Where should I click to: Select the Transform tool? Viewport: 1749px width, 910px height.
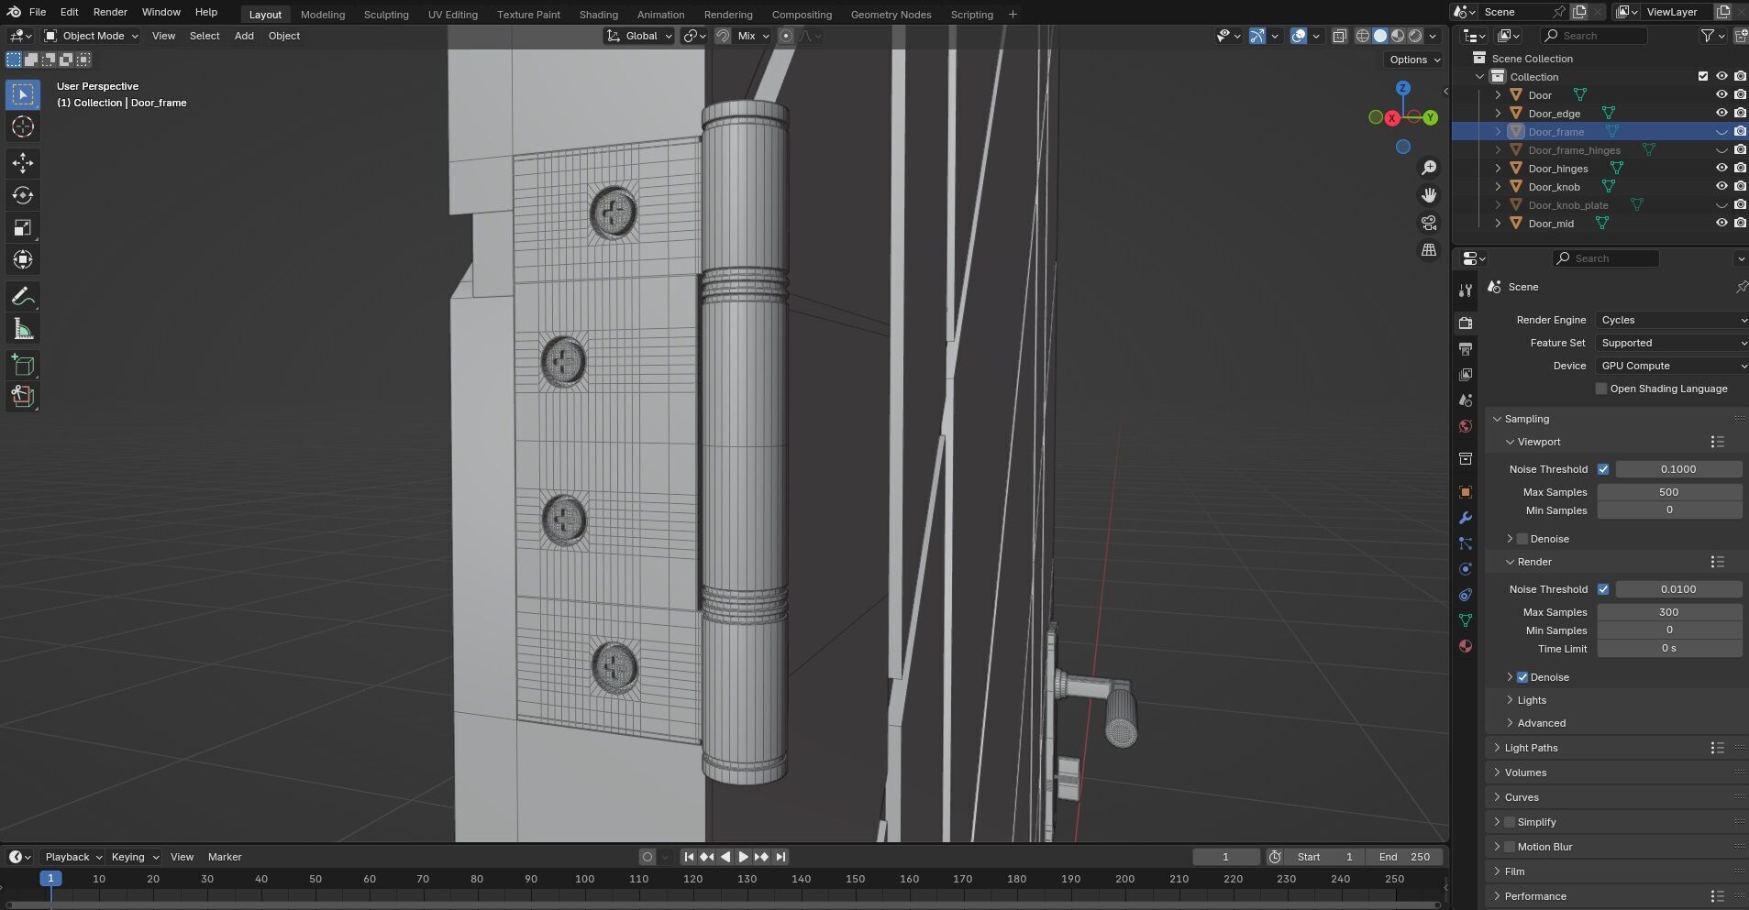[x=23, y=259]
